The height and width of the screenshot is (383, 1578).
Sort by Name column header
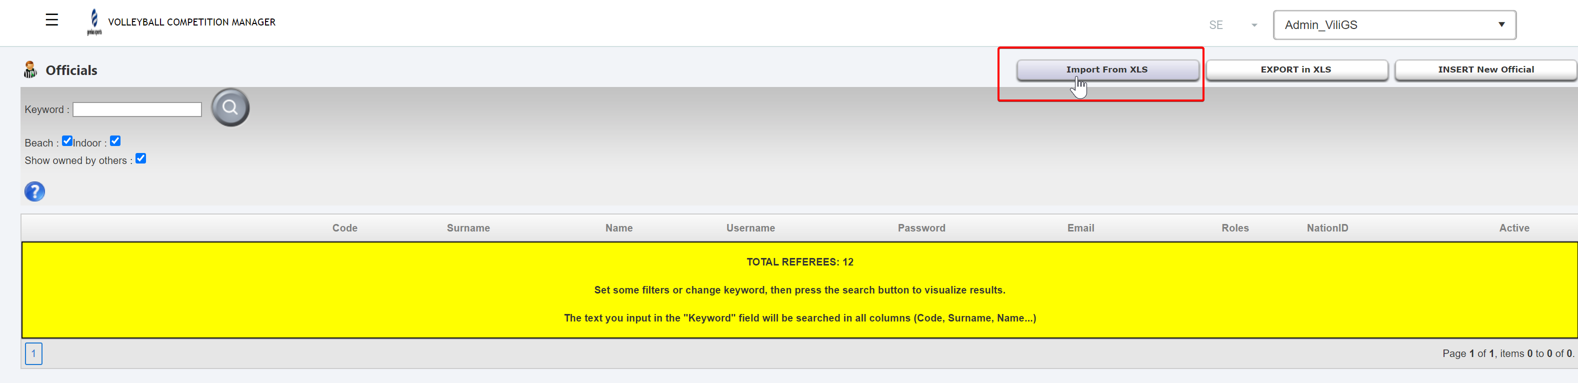tap(618, 228)
